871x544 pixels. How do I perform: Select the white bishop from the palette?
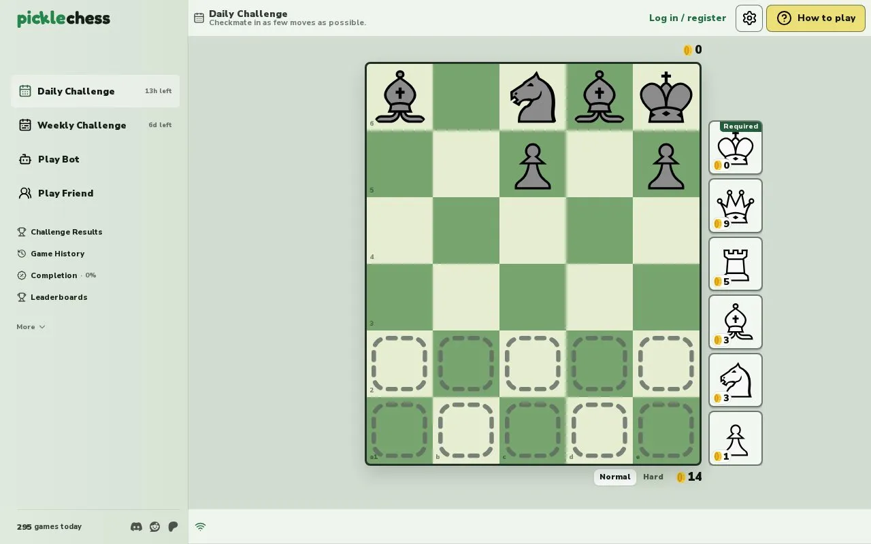coord(736,322)
